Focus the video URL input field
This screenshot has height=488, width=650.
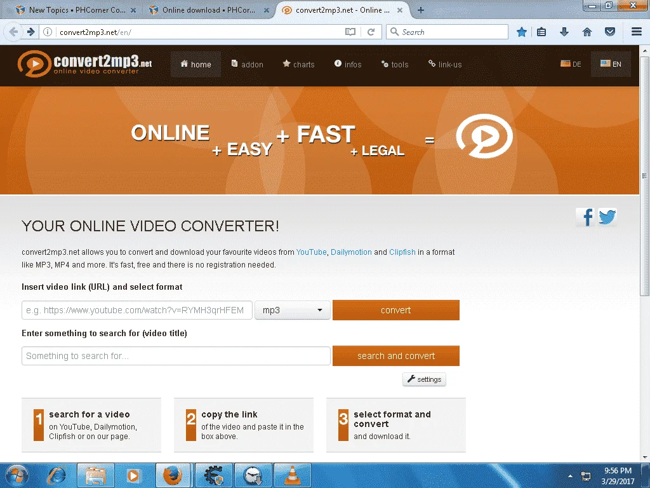coord(137,310)
